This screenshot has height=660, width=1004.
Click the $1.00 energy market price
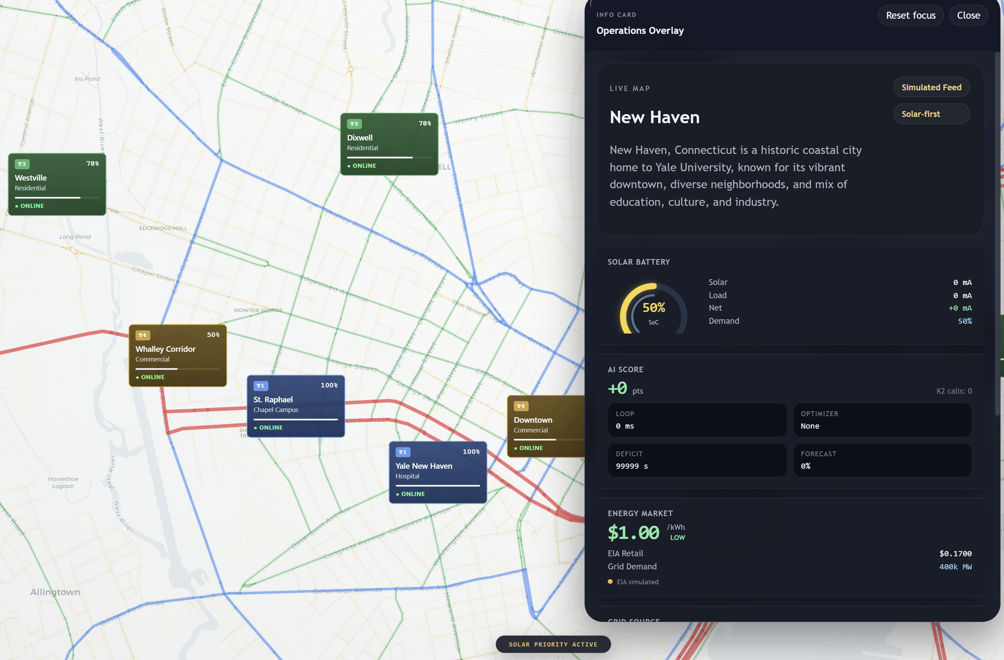pyautogui.click(x=633, y=533)
